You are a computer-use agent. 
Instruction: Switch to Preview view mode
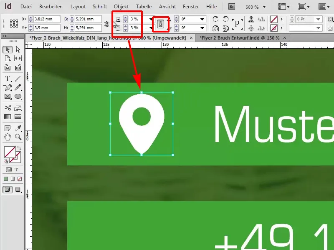pos(18,190)
